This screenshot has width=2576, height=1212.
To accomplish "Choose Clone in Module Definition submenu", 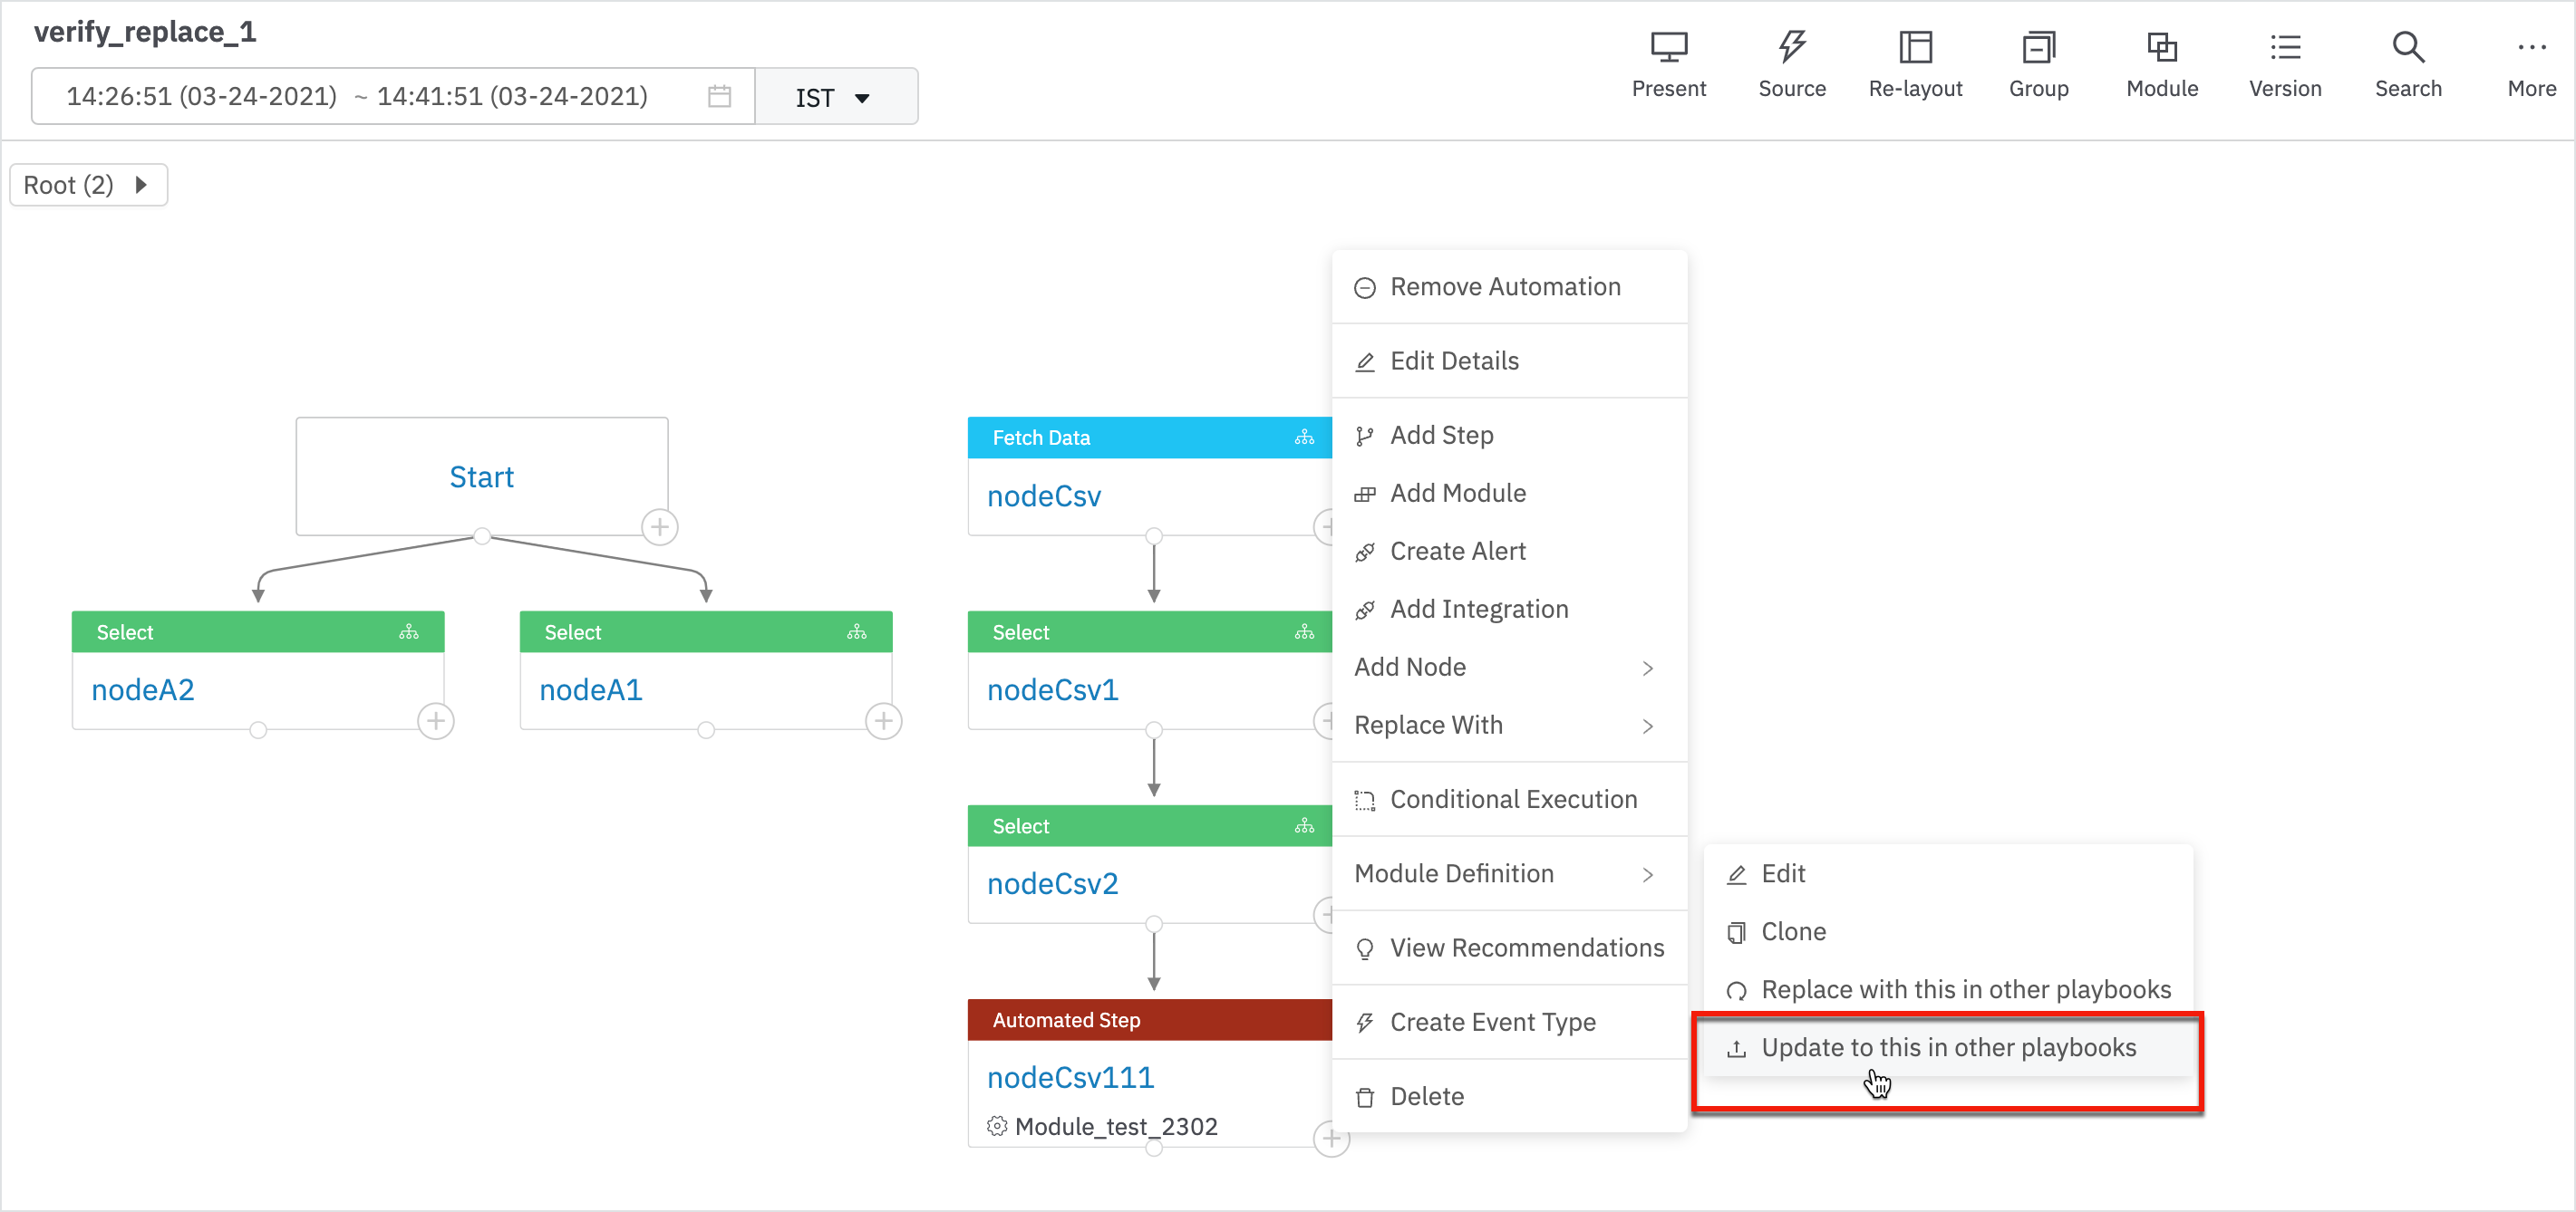I will (x=1948, y=931).
